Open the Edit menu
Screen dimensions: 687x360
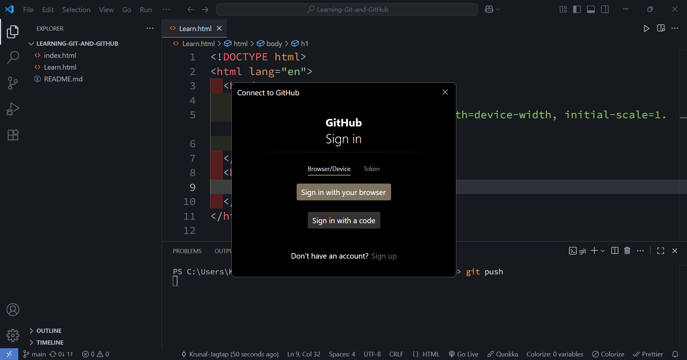pos(48,10)
